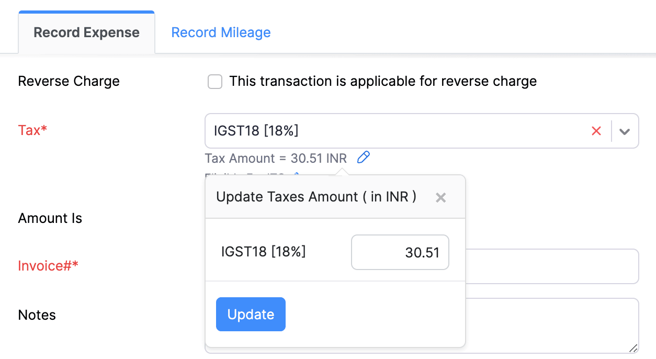Click the IGST18 [18%] label in popup
This screenshot has height=359, width=656.
click(264, 252)
